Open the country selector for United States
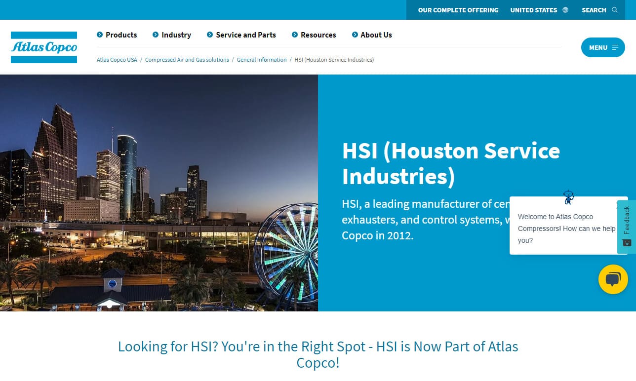Image resolution: width=636 pixels, height=381 pixels. [534, 10]
